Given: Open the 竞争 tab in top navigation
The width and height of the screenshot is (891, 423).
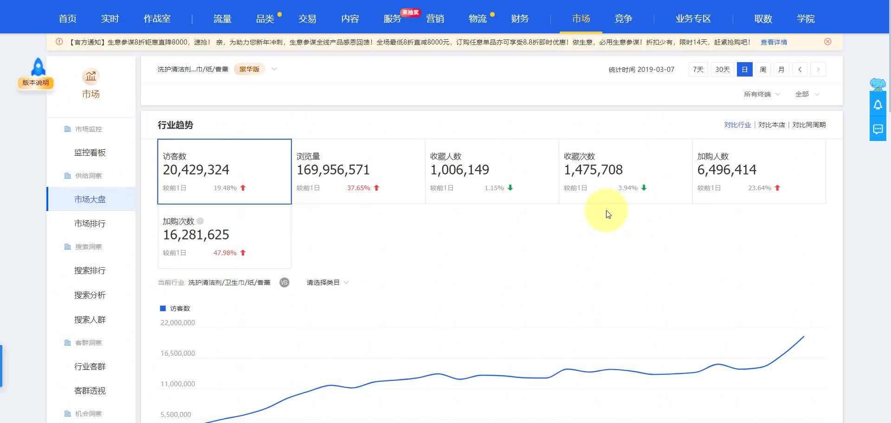Looking at the screenshot, I should pyautogui.click(x=623, y=19).
